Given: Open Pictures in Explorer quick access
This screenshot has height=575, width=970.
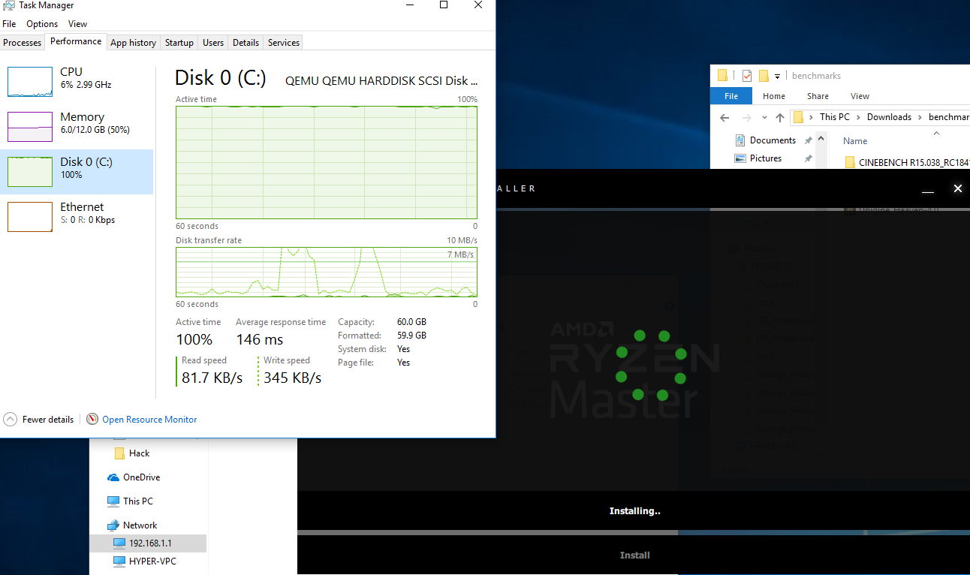Looking at the screenshot, I should (765, 158).
